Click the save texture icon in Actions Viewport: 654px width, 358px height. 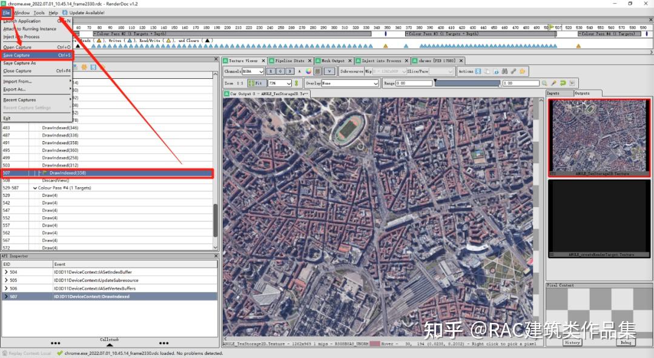(x=478, y=71)
